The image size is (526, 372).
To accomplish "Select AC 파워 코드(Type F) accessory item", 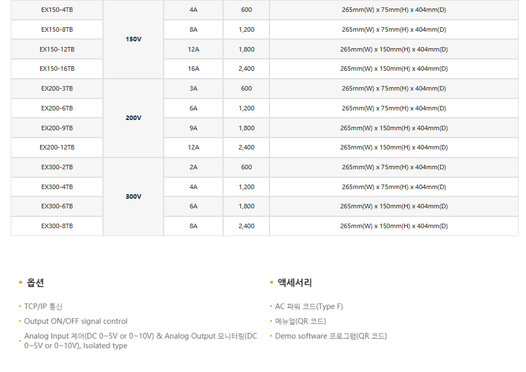I will click(309, 306).
